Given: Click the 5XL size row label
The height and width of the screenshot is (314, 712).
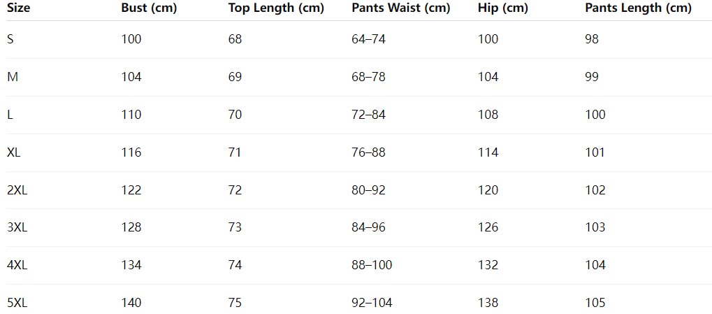Looking at the screenshot, I should click(x=17, y=303).
